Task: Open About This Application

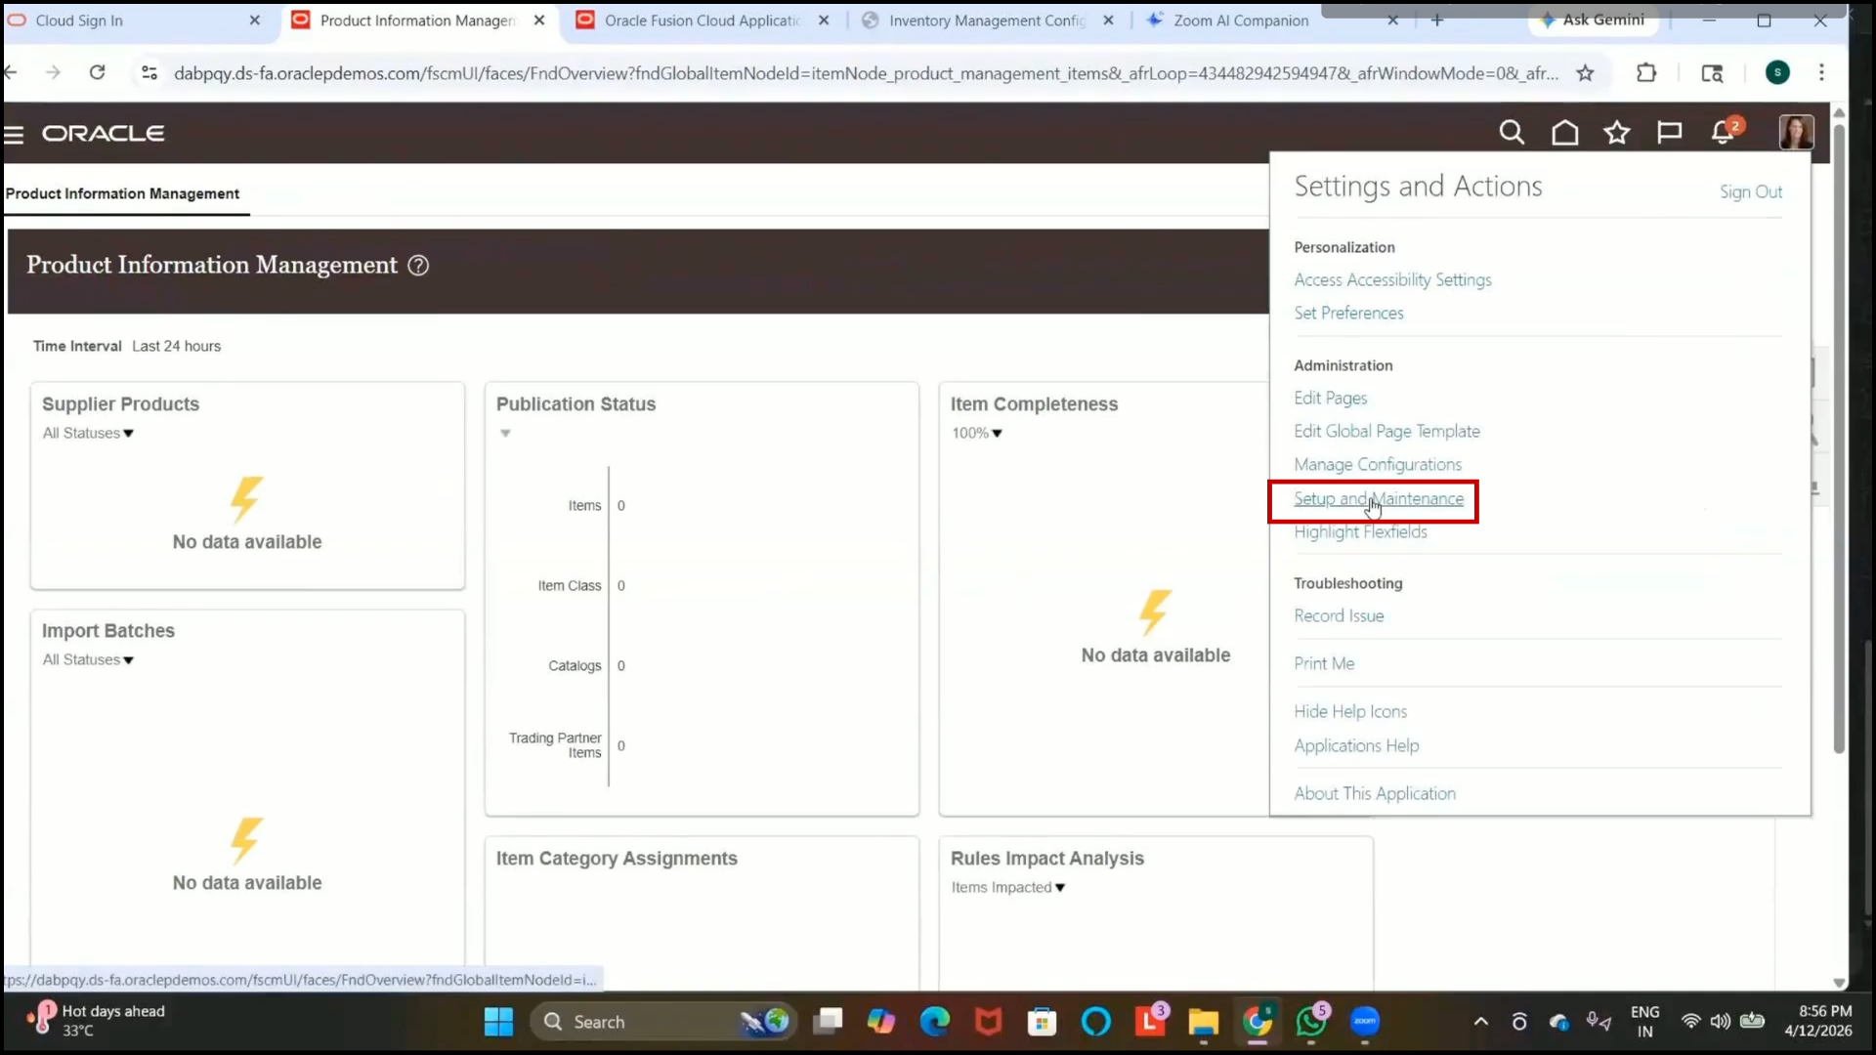Action: tap(1375, 794)
